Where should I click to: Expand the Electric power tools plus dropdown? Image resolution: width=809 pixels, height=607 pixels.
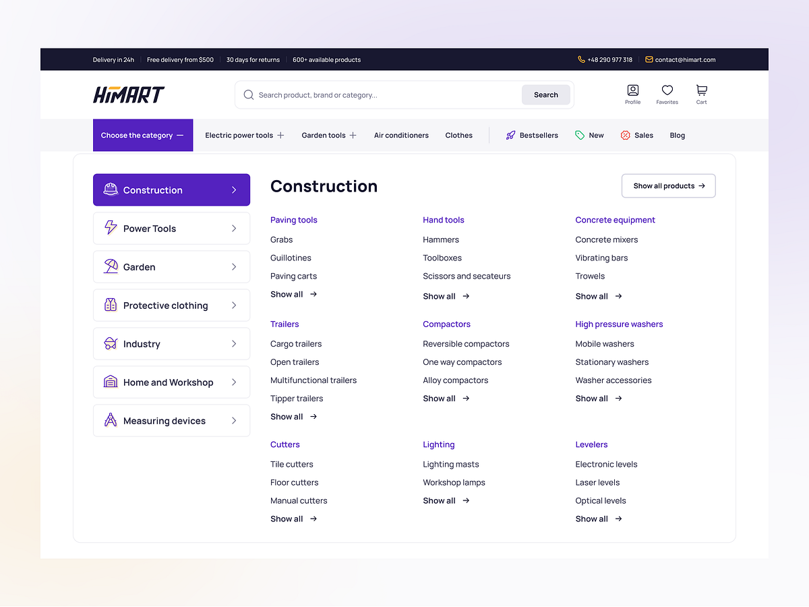click(282, 135)
